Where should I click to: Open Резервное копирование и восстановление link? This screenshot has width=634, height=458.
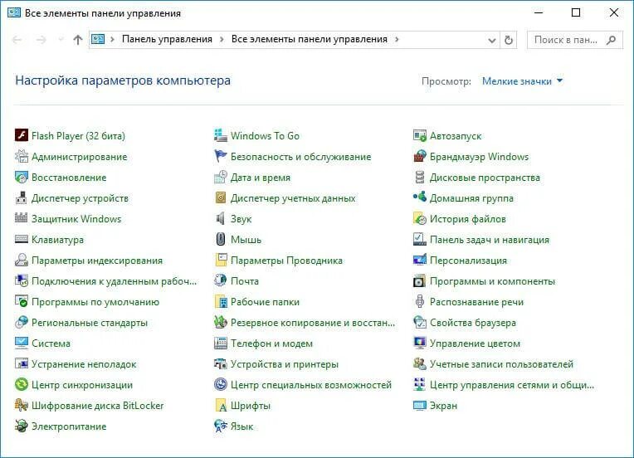click(313, 323)
